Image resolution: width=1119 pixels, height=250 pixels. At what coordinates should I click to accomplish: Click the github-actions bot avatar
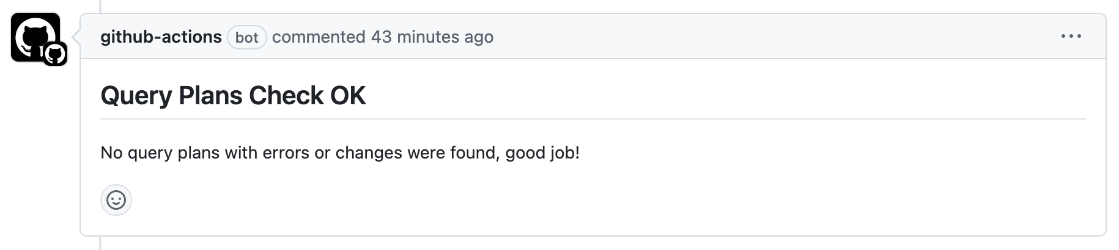point(31,33)
